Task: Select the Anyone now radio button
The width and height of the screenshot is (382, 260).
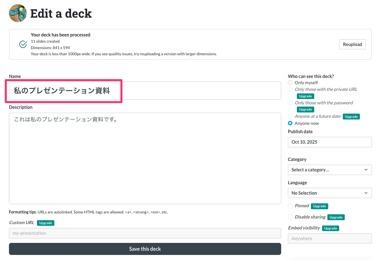Action: click(290, 123)
